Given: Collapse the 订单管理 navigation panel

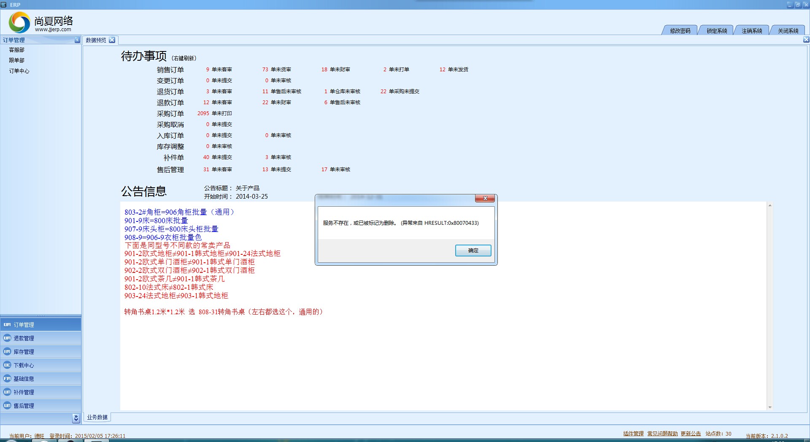Looking at the screenshot, I should click(x=77, y=40).
